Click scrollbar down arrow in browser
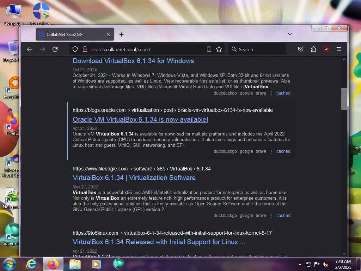The image size is (361, 271). point(344,253)
